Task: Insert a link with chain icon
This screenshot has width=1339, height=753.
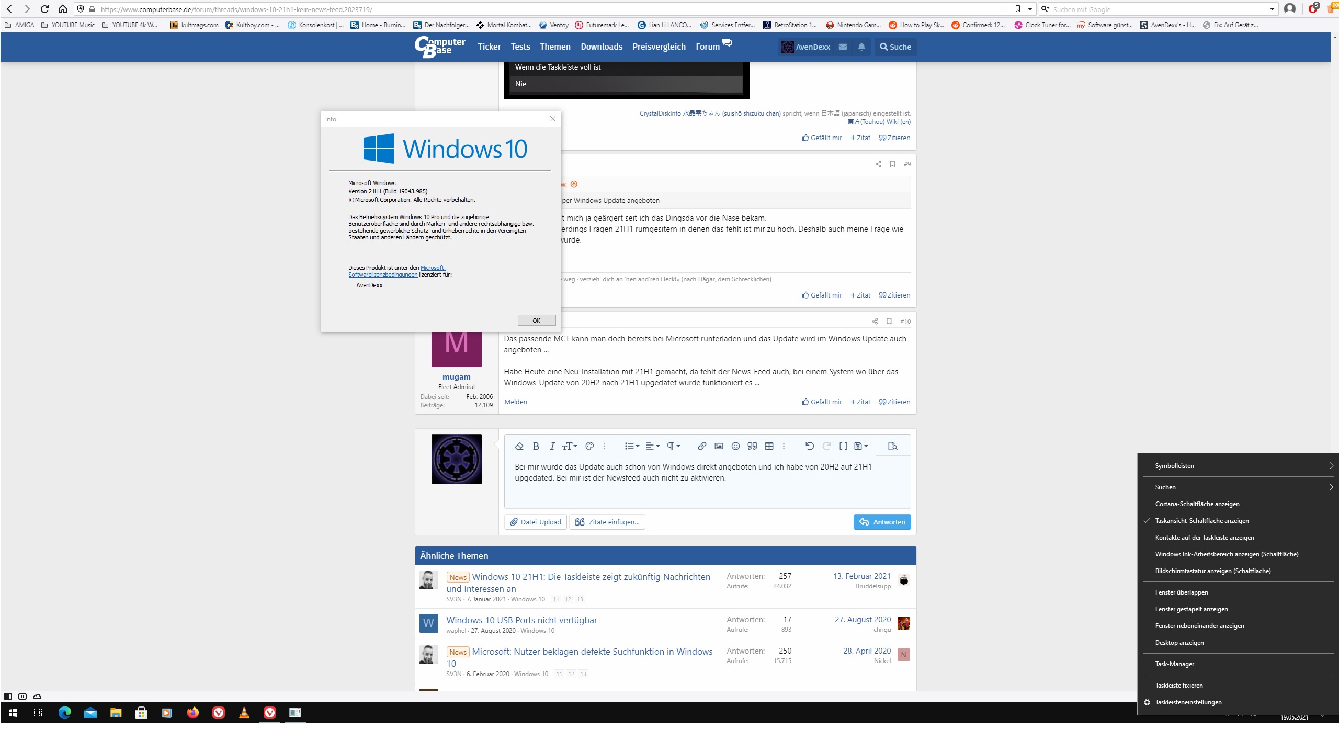Action: 702,446
